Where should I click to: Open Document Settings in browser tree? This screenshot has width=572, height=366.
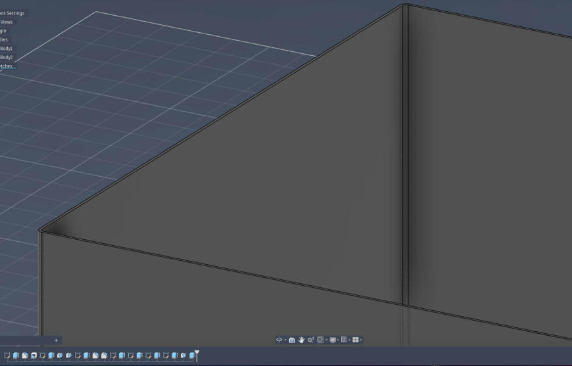tap(12, 13)
